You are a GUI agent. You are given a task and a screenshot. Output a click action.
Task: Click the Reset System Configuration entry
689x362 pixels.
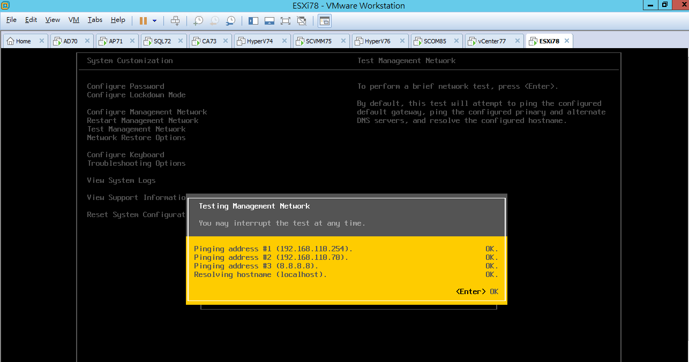point(137,214)
